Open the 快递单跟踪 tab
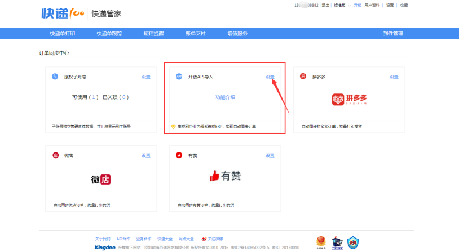The width and height of the screenshot is (459, 252). pyautogui.click(x=108, y=33)
